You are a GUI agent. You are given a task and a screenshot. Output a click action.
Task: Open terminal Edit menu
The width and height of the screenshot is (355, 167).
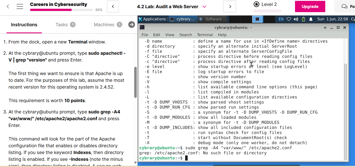click(x=157, y=35)
